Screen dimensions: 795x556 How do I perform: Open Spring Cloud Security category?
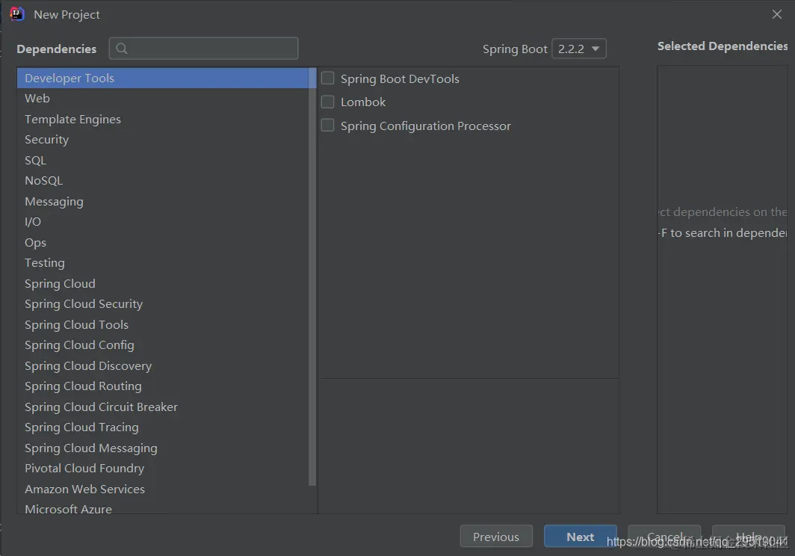163,304
